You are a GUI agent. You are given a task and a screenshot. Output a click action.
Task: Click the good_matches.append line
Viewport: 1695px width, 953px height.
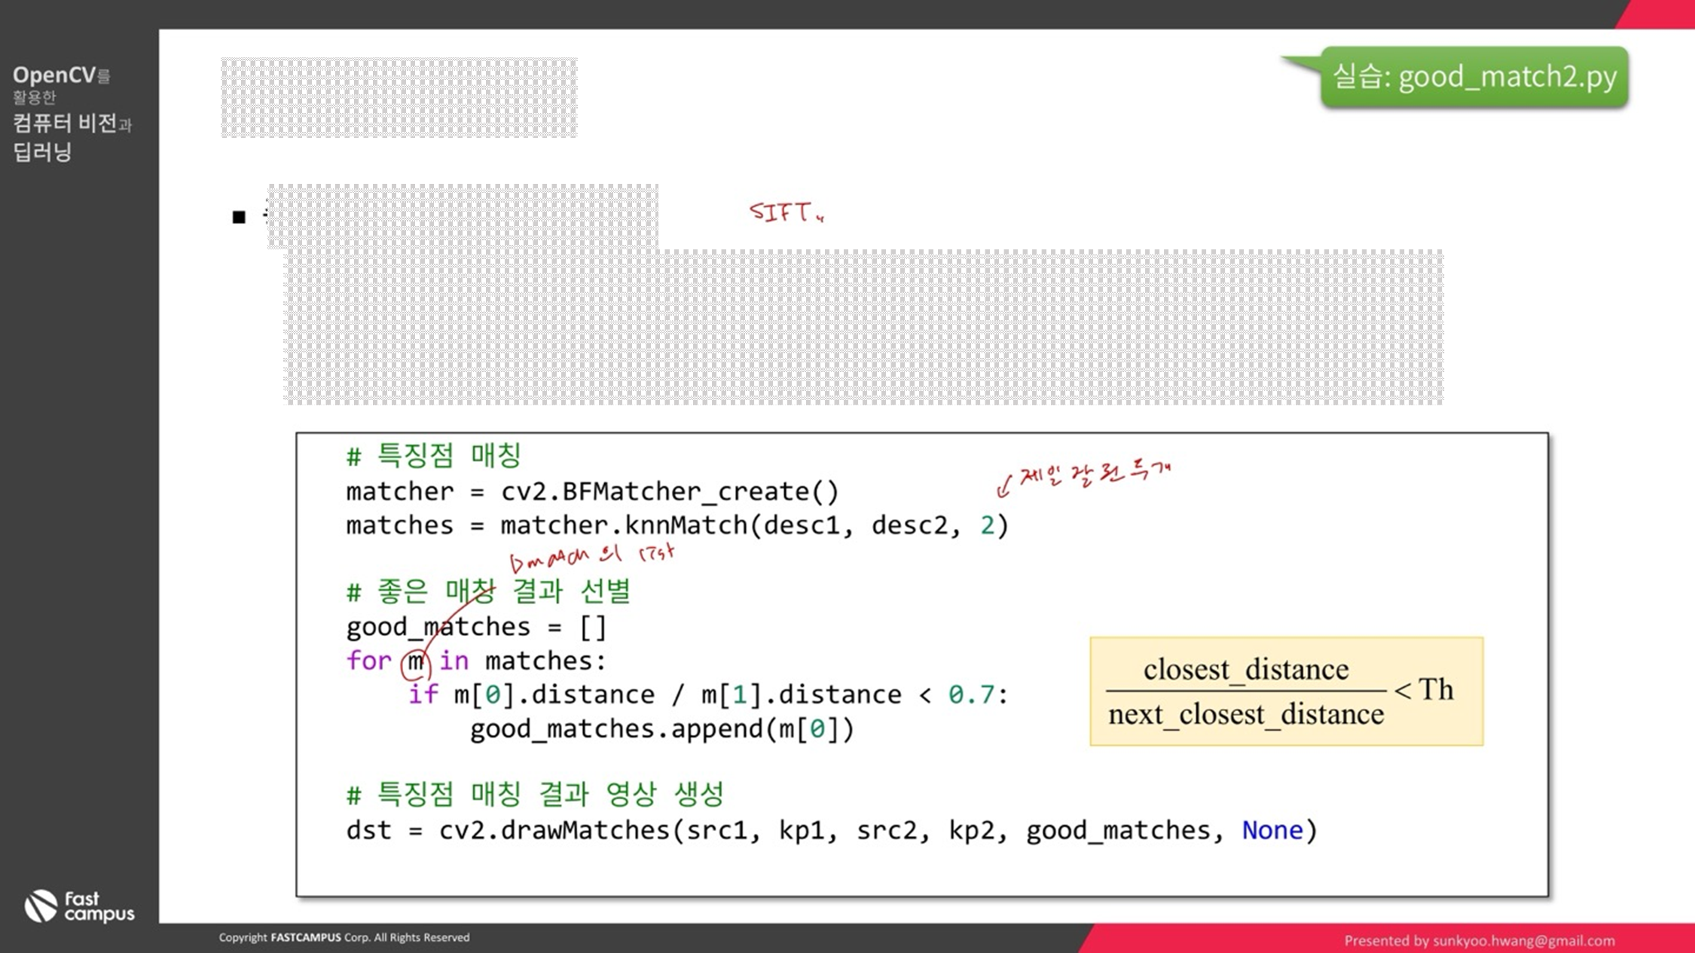(661, 729)
